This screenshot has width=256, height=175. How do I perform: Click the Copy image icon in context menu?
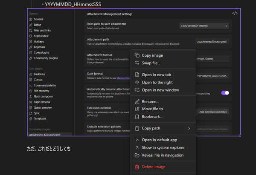pyautogui.click(x=137, y=55)
